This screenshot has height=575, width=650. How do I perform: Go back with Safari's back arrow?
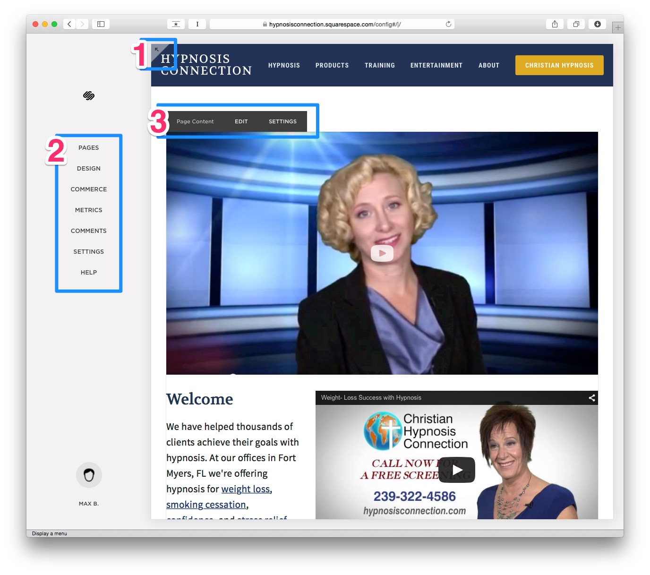pyautogui.click(x=69, y=24)
